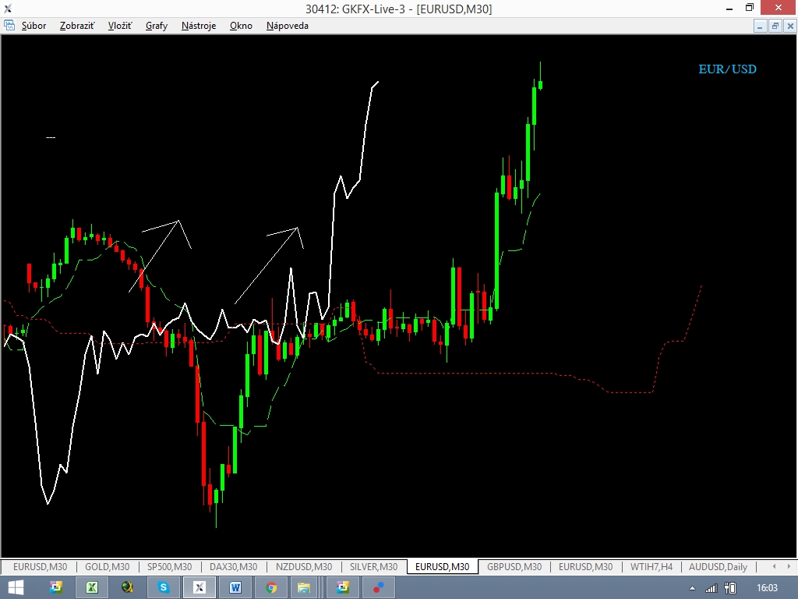Switch to the DAX30,M30 chart tab
The width and height of the screenshot is (798, 599).
coord(233,566)
